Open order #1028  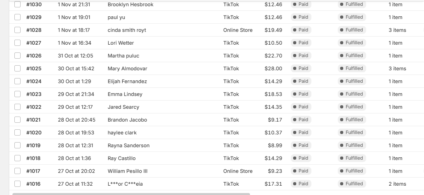(x=34, y=30)
